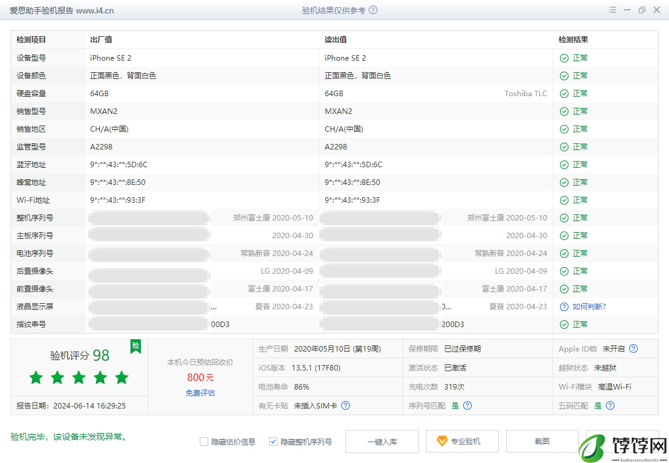
Task: Click the green checkmark in 设备颜色 row
Action: (564, 76)
